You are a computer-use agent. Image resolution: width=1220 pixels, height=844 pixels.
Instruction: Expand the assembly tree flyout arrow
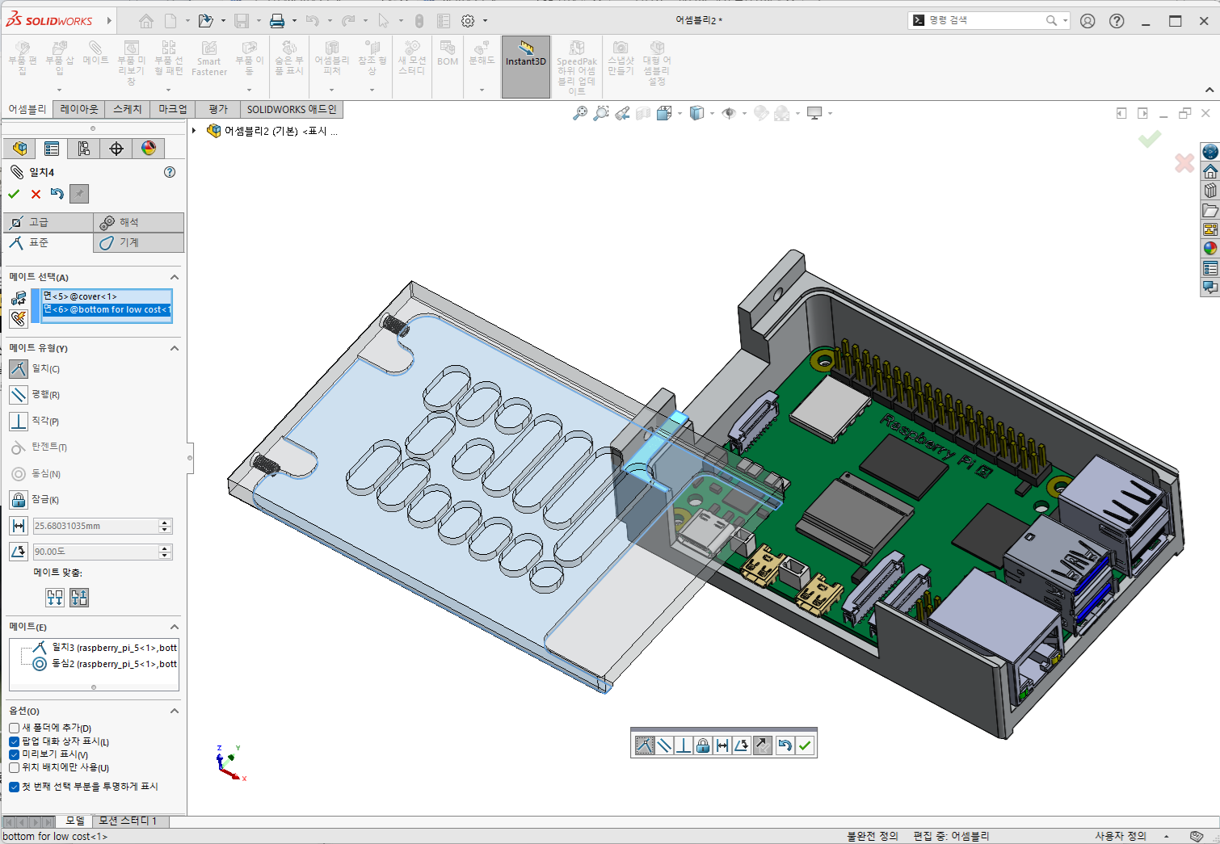[x=194, y=131]
